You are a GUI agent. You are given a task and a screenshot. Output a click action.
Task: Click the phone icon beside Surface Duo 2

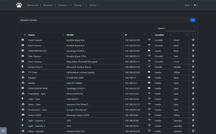pyautogui.click(x=22, y=67)
